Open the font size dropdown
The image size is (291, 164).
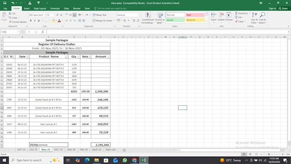point(54,15)
